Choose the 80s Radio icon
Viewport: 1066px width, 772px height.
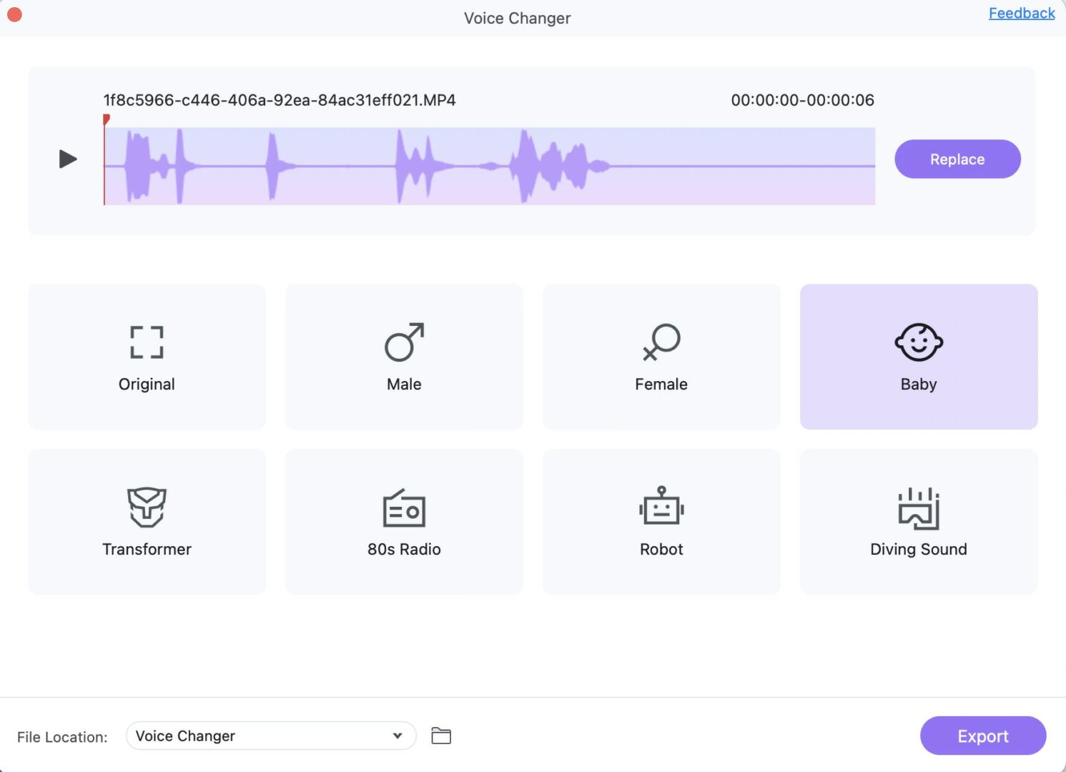[x=404, y=508]
